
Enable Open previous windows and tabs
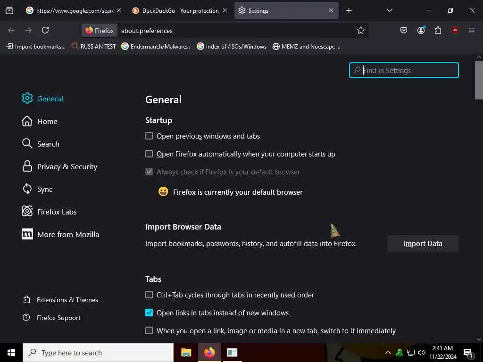pos(149,136)
